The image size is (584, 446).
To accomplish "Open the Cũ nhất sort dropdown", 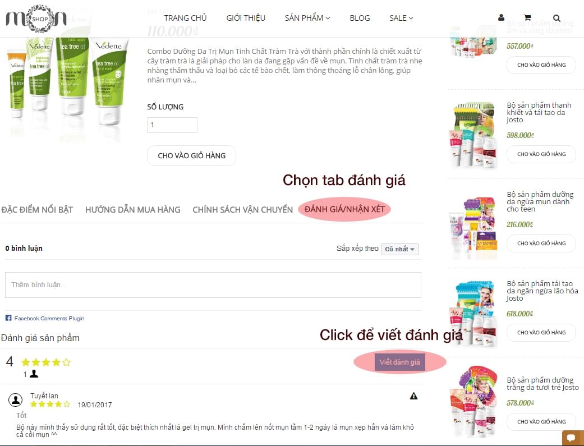I will (399, 249).
